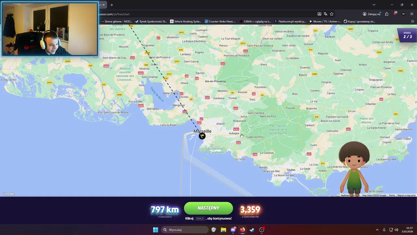Click Parc national de Port-Cros label
This screenshot has height=235, width=417.
318,191
